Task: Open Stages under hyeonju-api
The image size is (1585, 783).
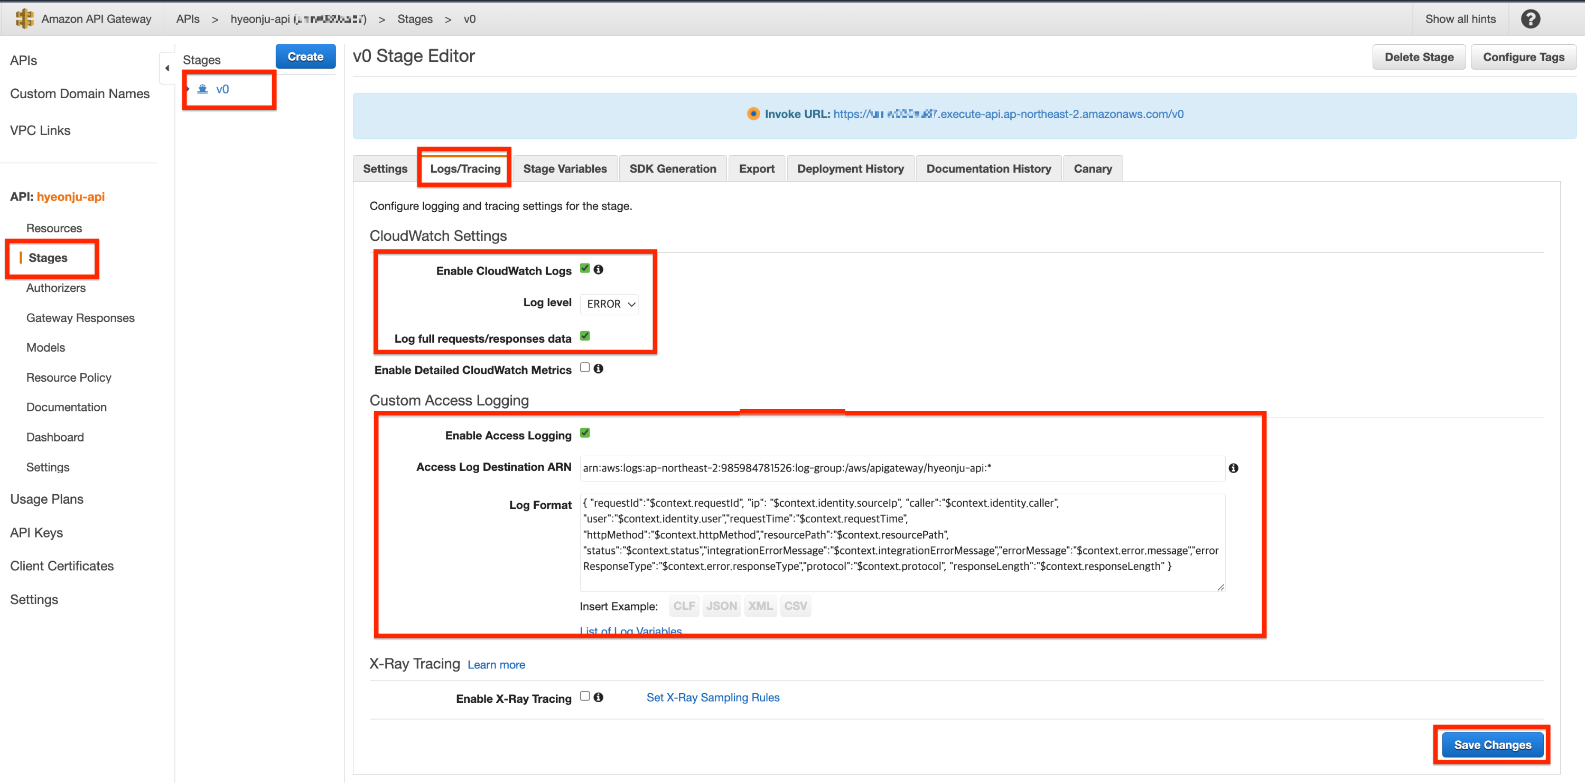Action: tap(48, 258)
